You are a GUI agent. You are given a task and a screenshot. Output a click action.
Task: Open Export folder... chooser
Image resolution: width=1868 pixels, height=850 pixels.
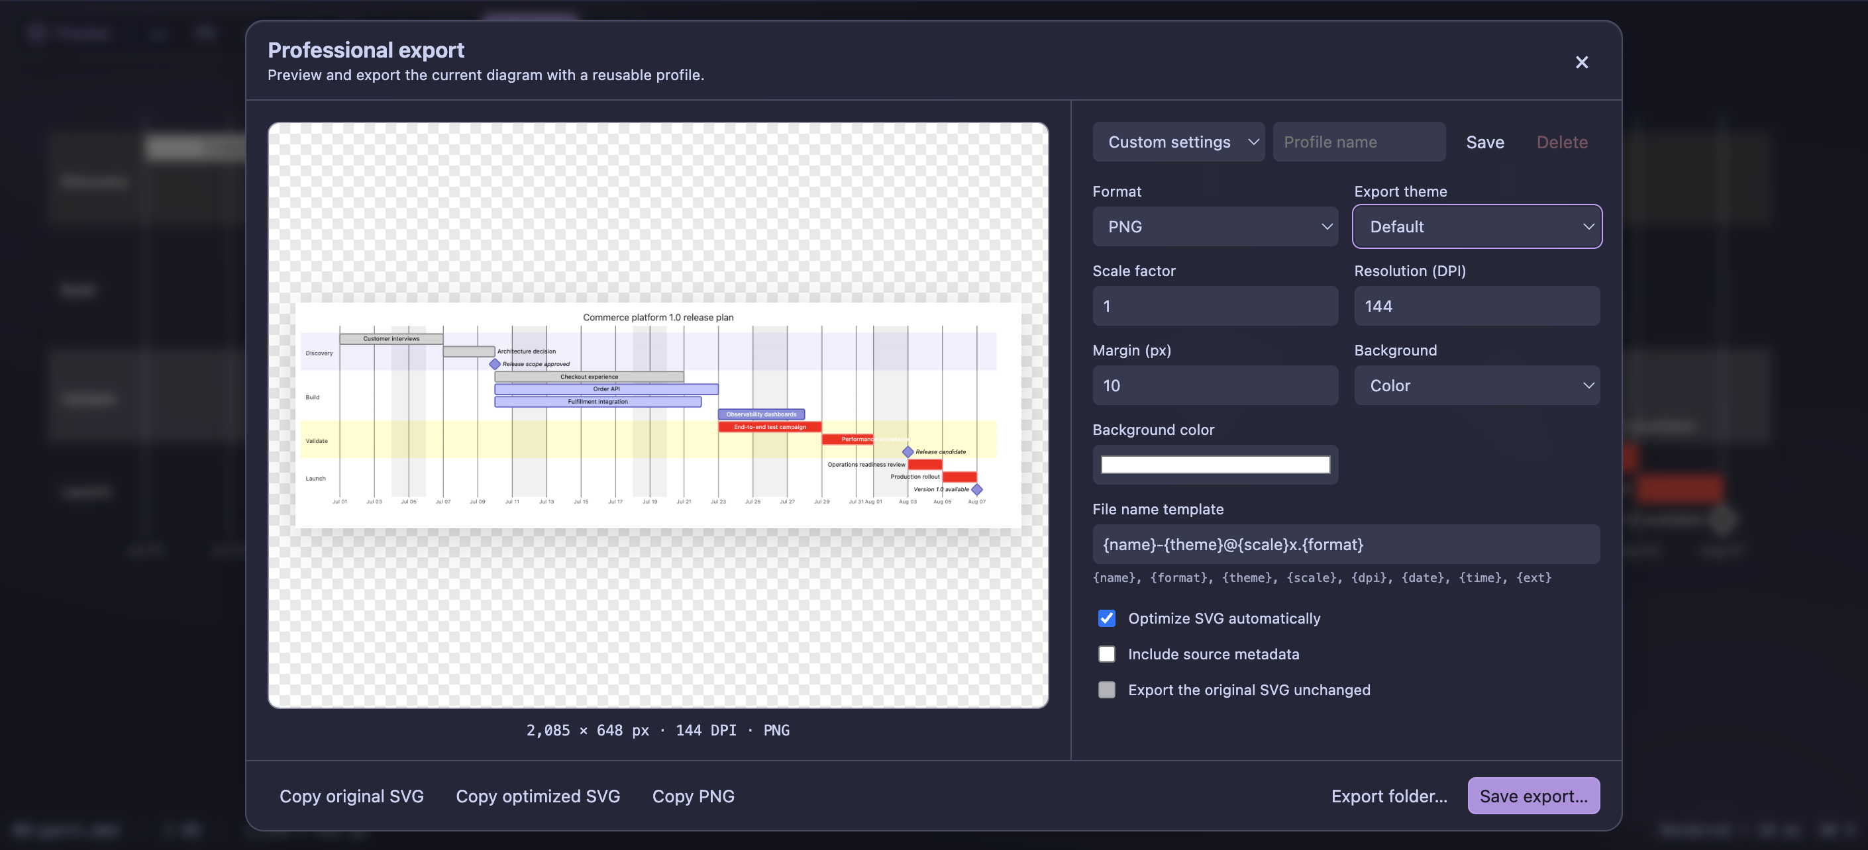tap(1388, 796)
